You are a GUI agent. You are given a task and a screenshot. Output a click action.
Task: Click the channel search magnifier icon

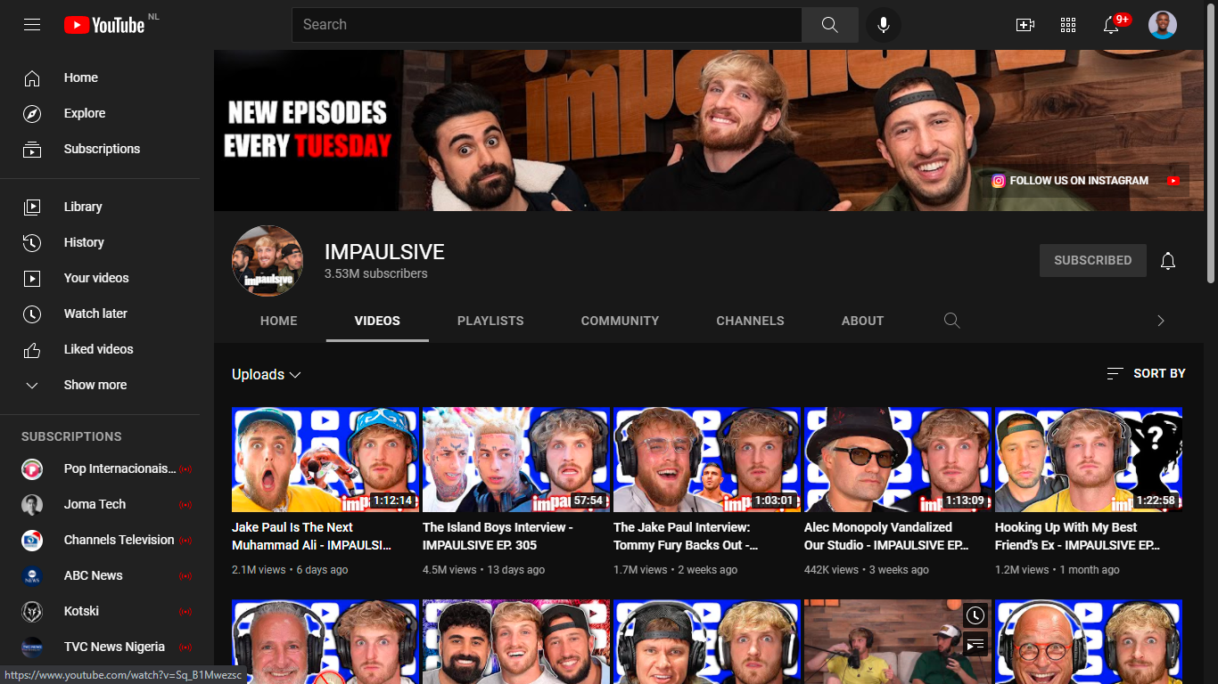click(x=952, y=321)
